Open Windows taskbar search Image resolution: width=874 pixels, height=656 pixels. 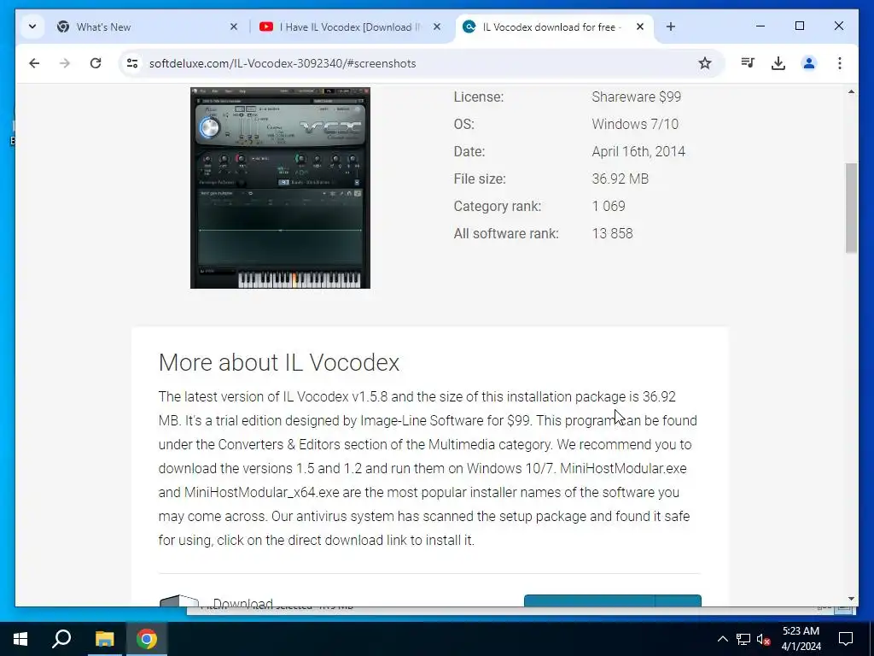click(x=61, y=639)
